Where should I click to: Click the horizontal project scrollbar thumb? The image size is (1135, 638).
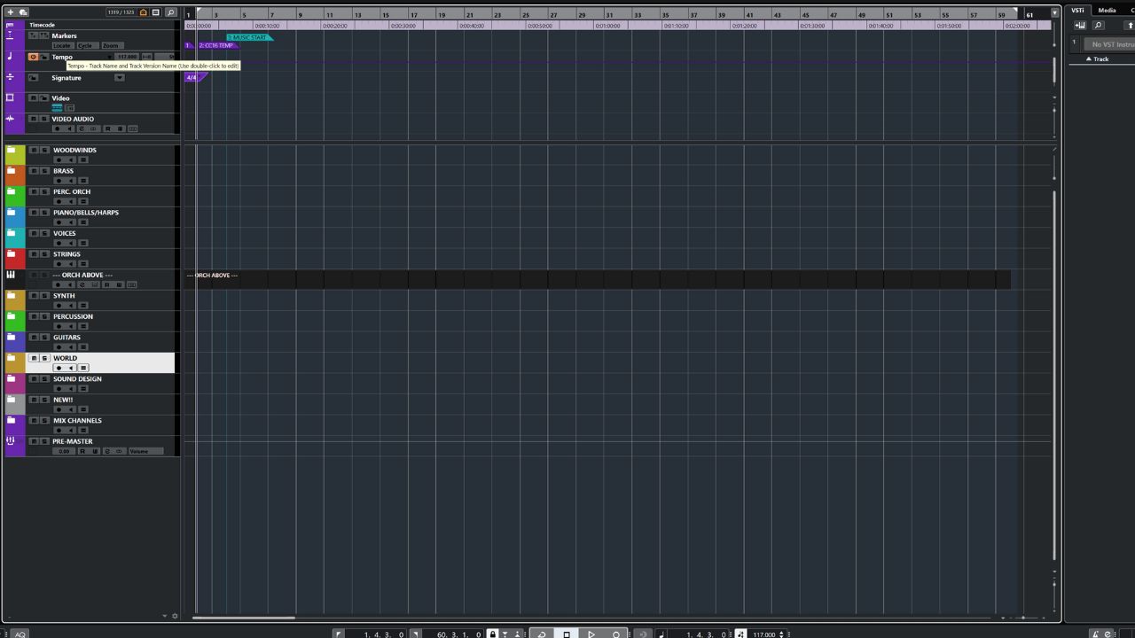[x=244, y=618]
